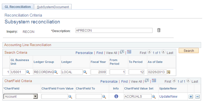Download Search Criteria grid to spreadsheet
This screenshot has height=105, width=208.
(x=129, y=52)
